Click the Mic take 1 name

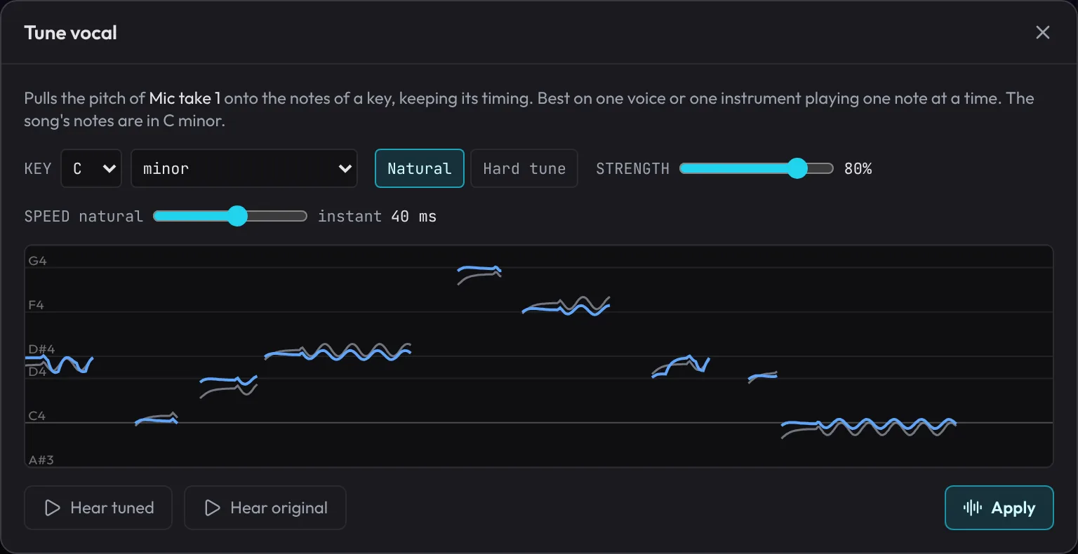(x=185, y=98)
